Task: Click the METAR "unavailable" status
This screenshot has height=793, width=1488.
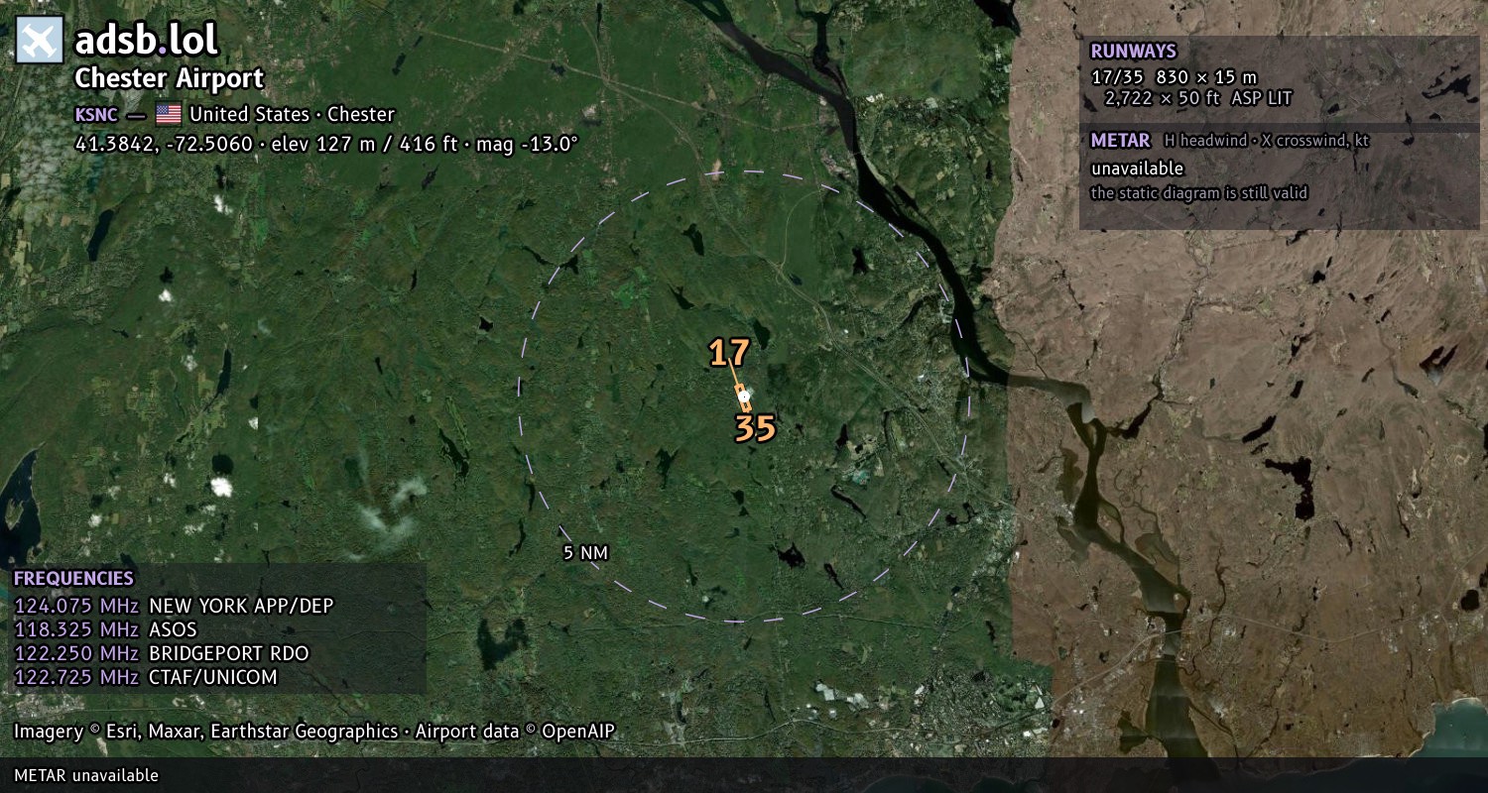Action: tap(1137, 170)
